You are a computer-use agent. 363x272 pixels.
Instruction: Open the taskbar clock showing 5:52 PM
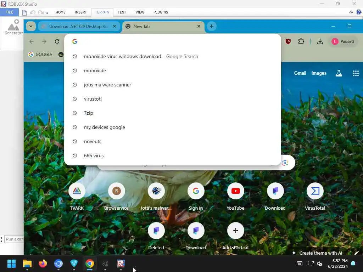click(338, 263)
